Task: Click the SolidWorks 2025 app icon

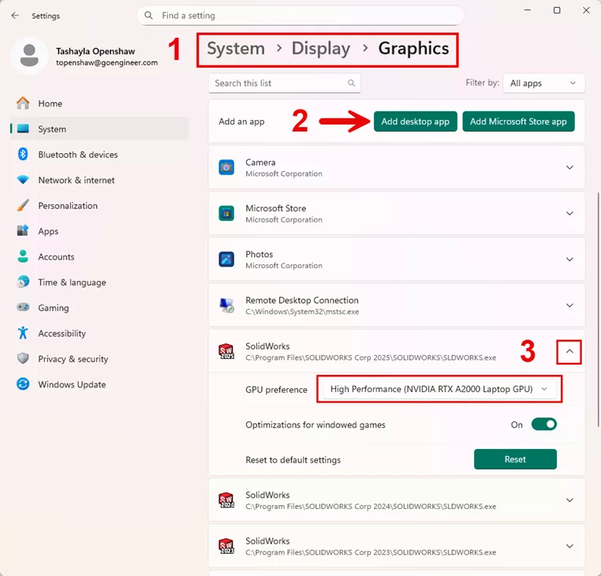Action: (226, 351)
